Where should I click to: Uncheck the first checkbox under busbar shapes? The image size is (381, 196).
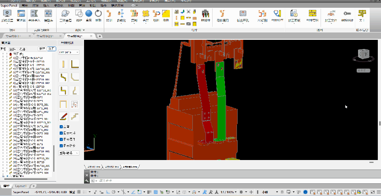pos(61,127)
